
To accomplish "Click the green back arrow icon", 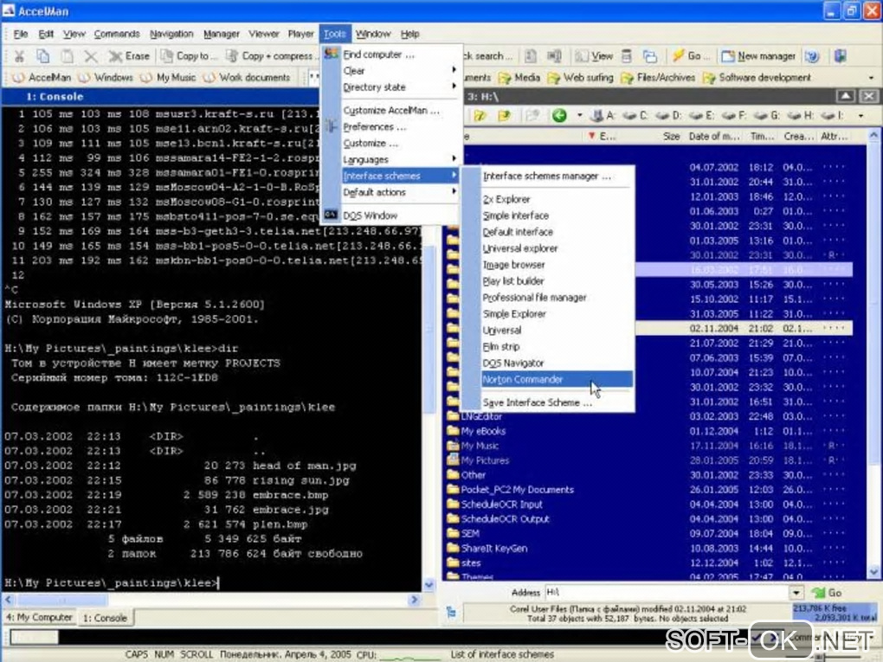I will click(x=559, y=115).
